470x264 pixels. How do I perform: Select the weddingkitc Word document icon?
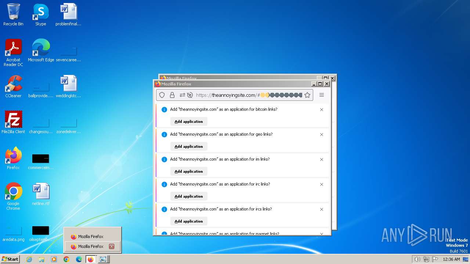tap(68, 86)
